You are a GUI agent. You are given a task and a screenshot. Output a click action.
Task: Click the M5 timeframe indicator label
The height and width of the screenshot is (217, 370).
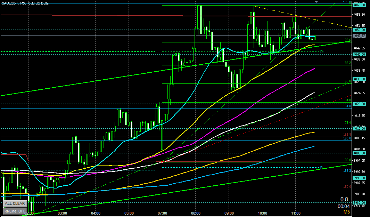(346, 211)
